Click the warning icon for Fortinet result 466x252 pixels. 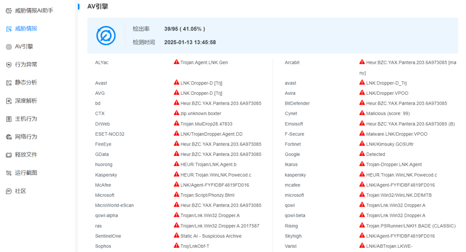[x=362, y=143]
